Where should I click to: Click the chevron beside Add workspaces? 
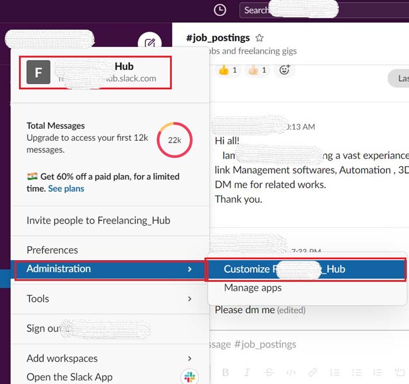pyautogui.click(x=189, y=358)
